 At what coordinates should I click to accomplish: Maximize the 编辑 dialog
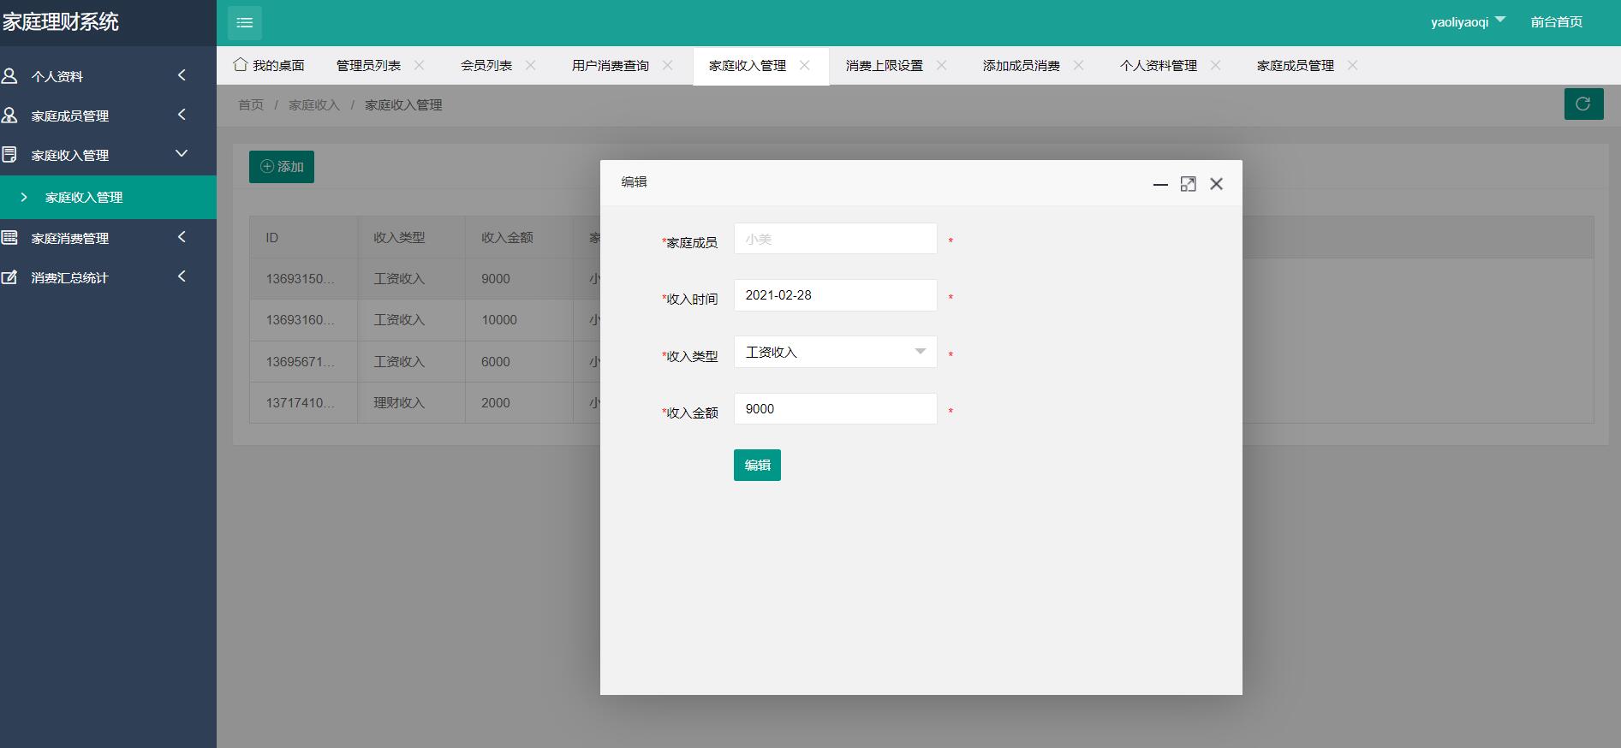pyautogui.click(x=1189, y=184)
